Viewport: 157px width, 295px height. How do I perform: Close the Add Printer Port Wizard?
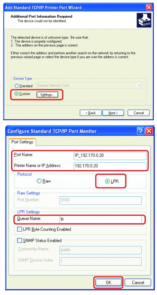tap(149, 8)
